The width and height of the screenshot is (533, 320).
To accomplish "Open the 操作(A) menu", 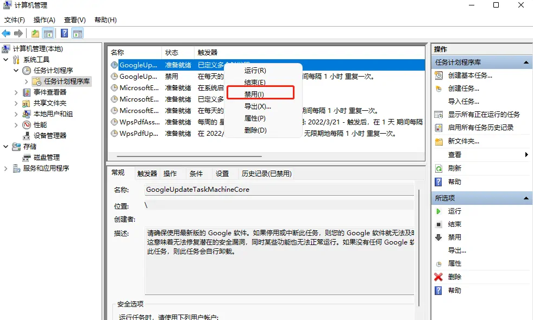I will coord(44,20).
